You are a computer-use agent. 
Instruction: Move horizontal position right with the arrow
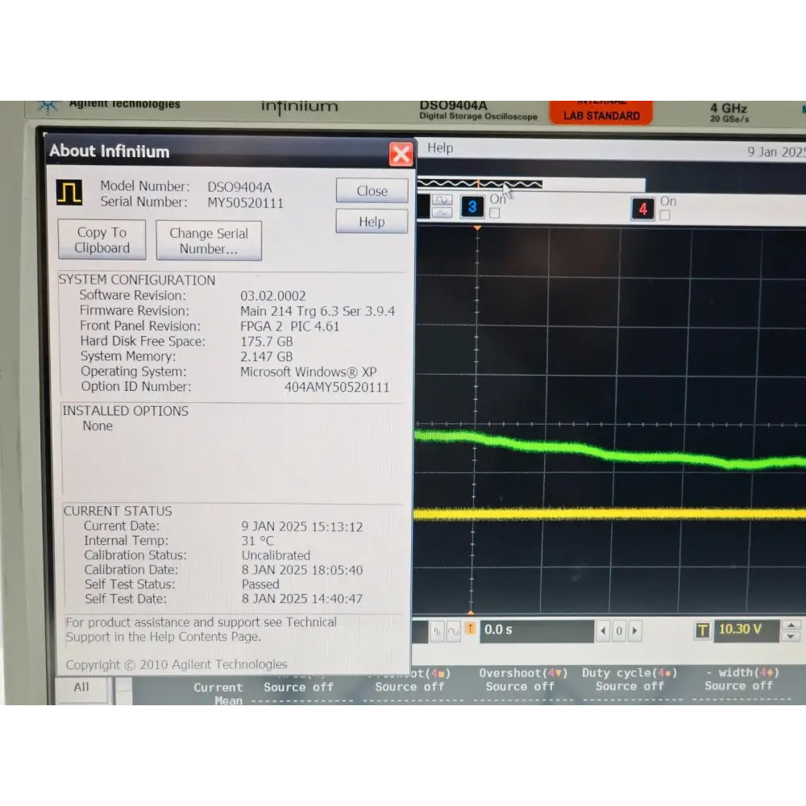pyautogui.click(x=635, y=631)
